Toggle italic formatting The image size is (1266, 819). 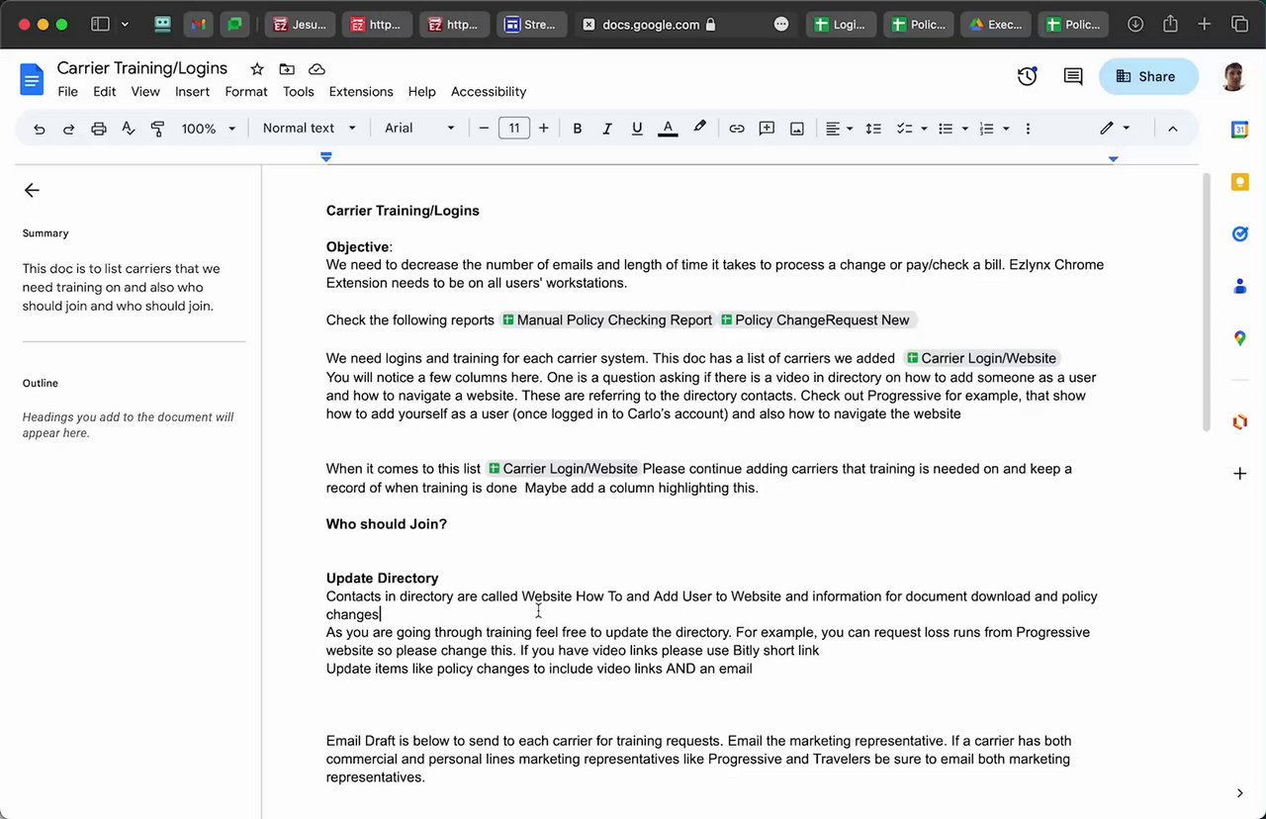point(606,129)
